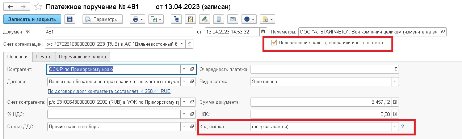
Task: Expand Счет организации dropdown arrow
Action: (182, 44)
